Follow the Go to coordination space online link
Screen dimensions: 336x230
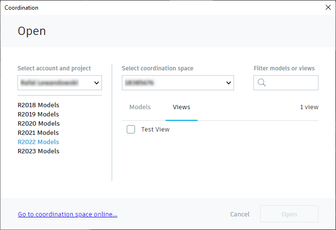point(67,214)
